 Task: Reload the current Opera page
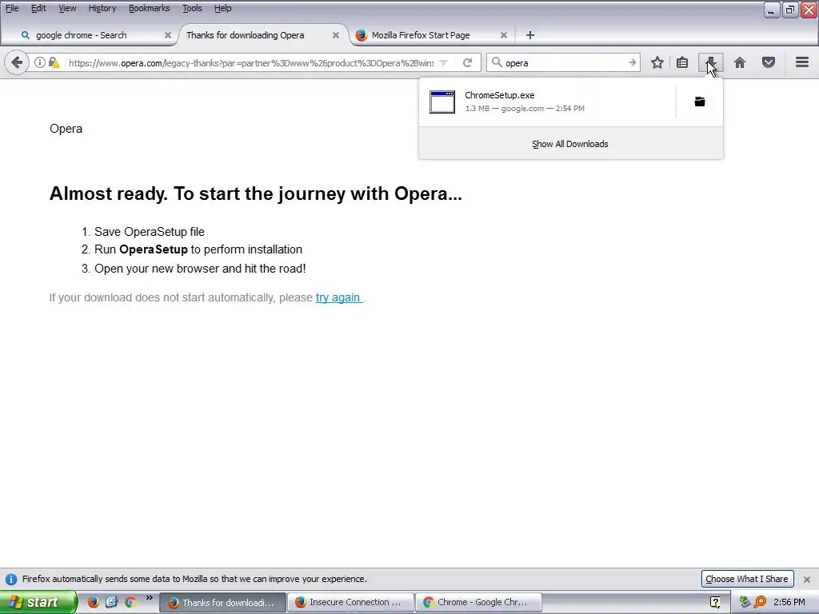coord(467,62)
